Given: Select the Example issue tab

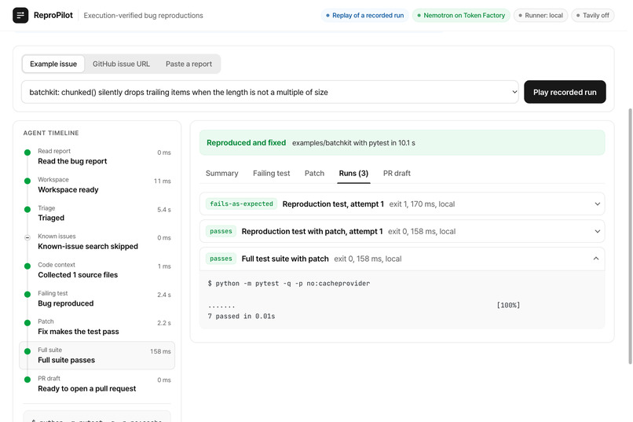Looking at the screenshot, I should pyautogui.click(x=53, y=64).
